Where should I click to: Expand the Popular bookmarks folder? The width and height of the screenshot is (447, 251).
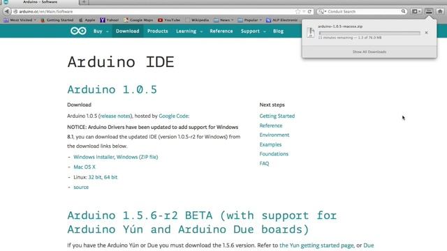(x=250, y=20)
